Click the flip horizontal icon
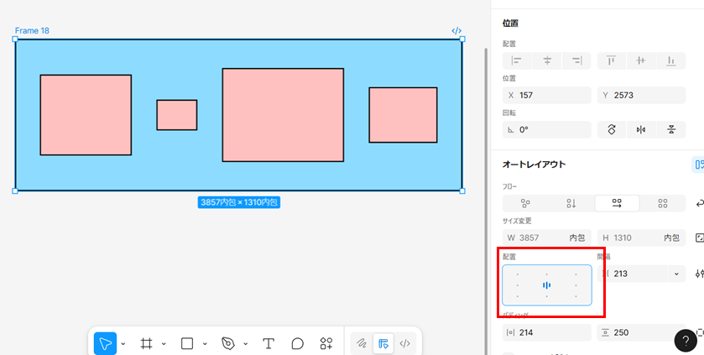704x355 pixels. pos(640,129)
